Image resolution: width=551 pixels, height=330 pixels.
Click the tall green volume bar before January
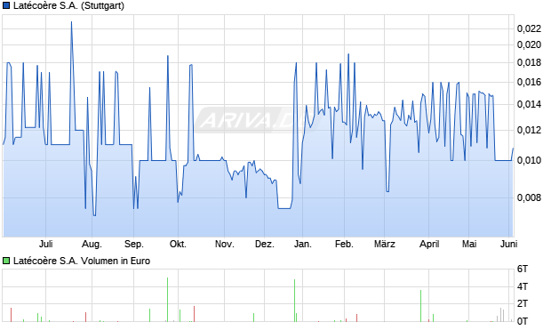click(294, 301)
